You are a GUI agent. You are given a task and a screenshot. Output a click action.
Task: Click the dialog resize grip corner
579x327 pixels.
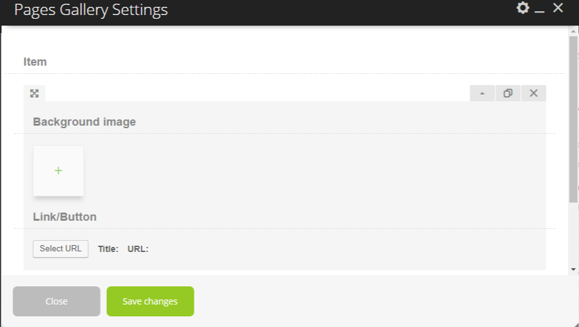576,324
